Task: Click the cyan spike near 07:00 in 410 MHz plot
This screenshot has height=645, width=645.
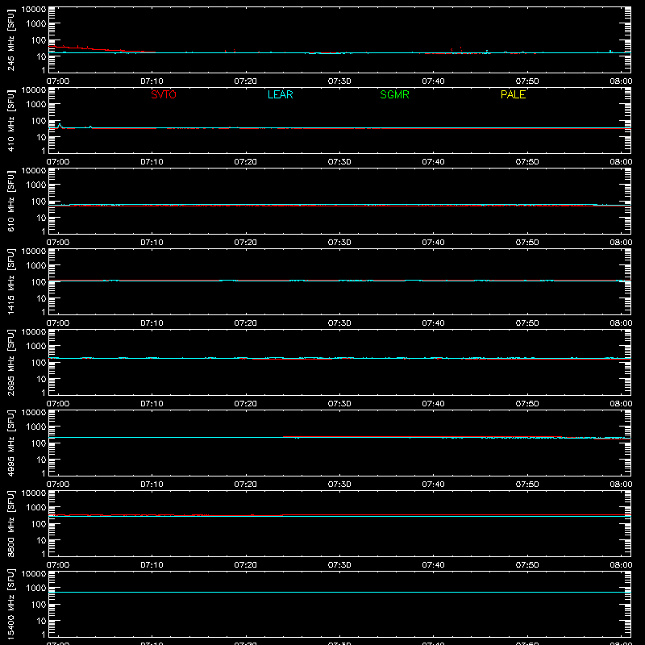Action: click(x=60, y=125)
